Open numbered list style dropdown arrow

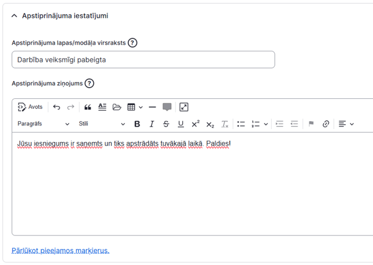[x=266, y=124]
